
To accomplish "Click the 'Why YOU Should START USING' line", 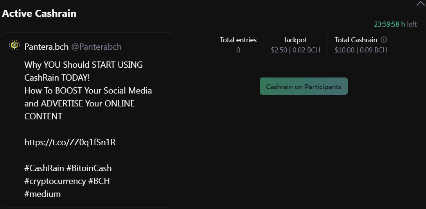I will pos(83,65).
